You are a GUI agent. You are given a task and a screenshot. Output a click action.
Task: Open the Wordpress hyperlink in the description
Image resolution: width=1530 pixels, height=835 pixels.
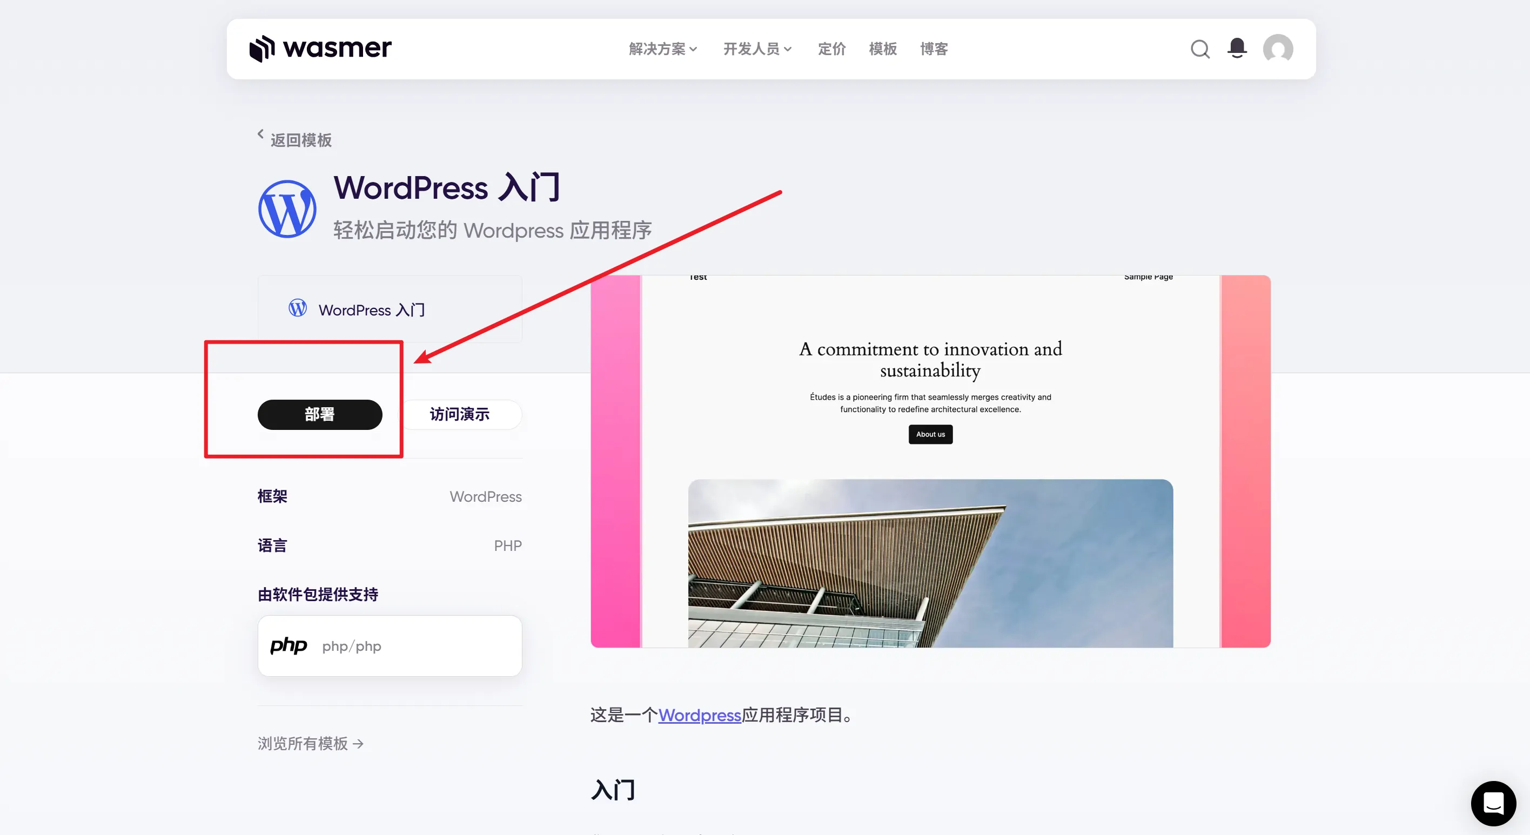click(x=699, y=716)
